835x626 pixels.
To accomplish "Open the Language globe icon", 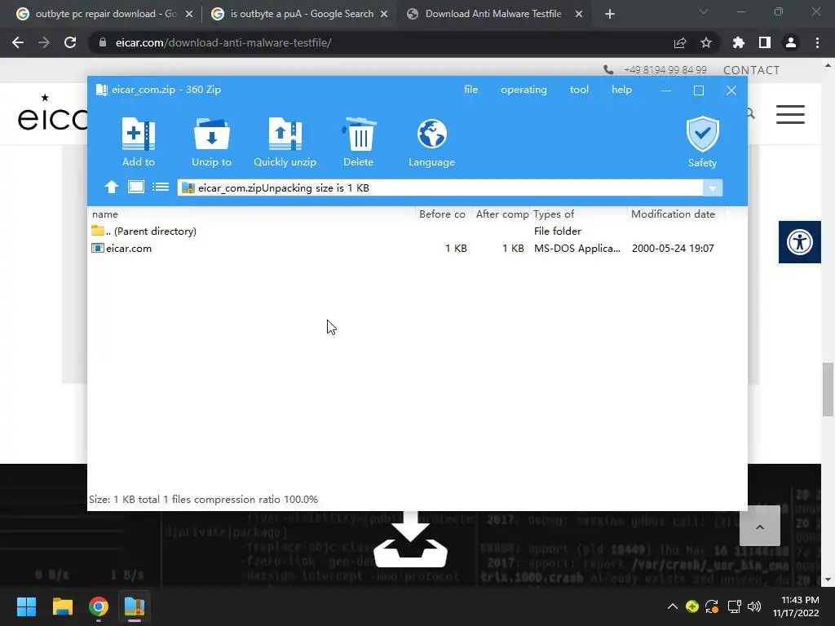I will 431,134.
